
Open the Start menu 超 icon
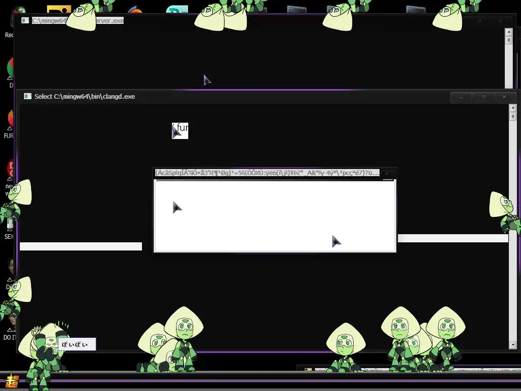click(12, 382)
